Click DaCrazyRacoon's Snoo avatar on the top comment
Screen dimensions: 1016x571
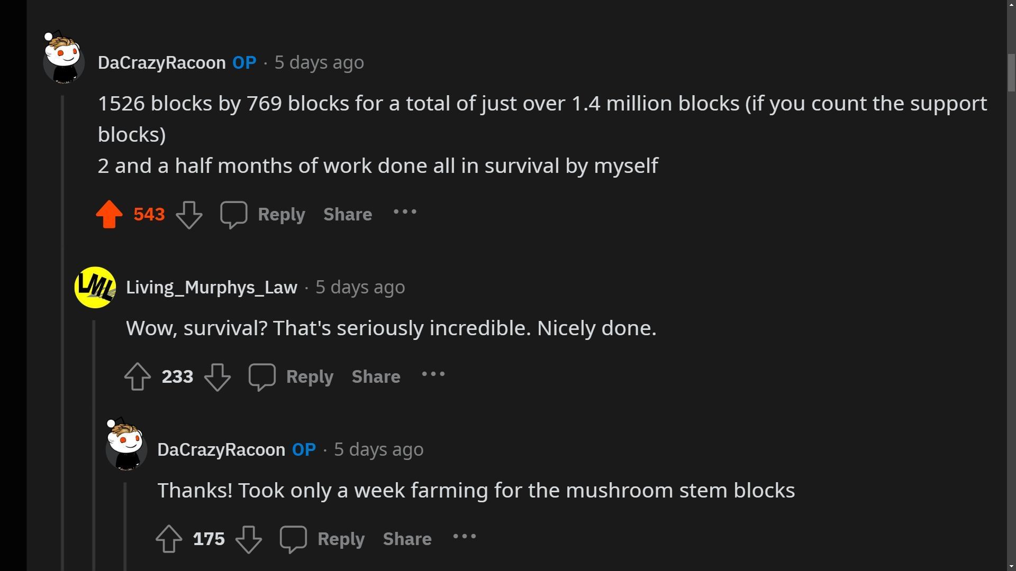pyautogui.click(x=63, y=58)
